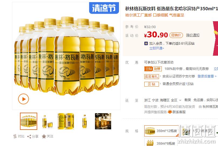Expand the delivery region dropdown 浙江 宁波
The image size is (218, 146).
point(163,100)
